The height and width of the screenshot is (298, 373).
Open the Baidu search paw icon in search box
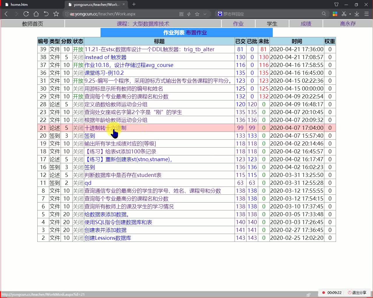click(x=219, y=14)
